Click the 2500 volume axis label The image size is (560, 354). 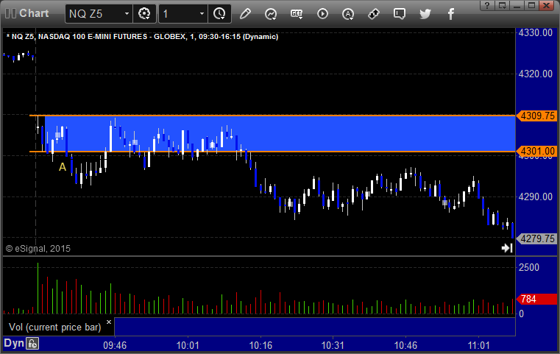coord(529,267)
